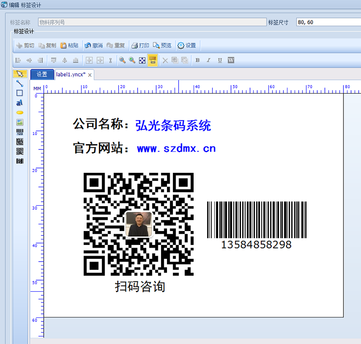This screenshot has width=361, height=344.
Task: Click the 复制 (copy) button
Action: pyautogui.click(x=47, y=45)
